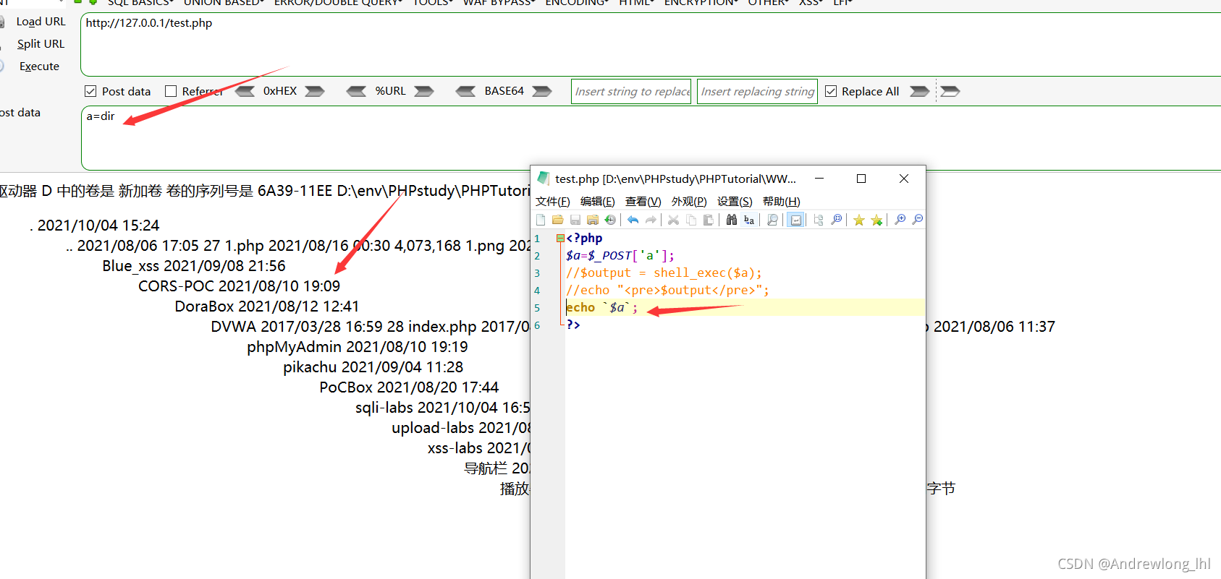Click the $a=$_POST['a']; code line
Screen dimensions: 1221x579
620,255
